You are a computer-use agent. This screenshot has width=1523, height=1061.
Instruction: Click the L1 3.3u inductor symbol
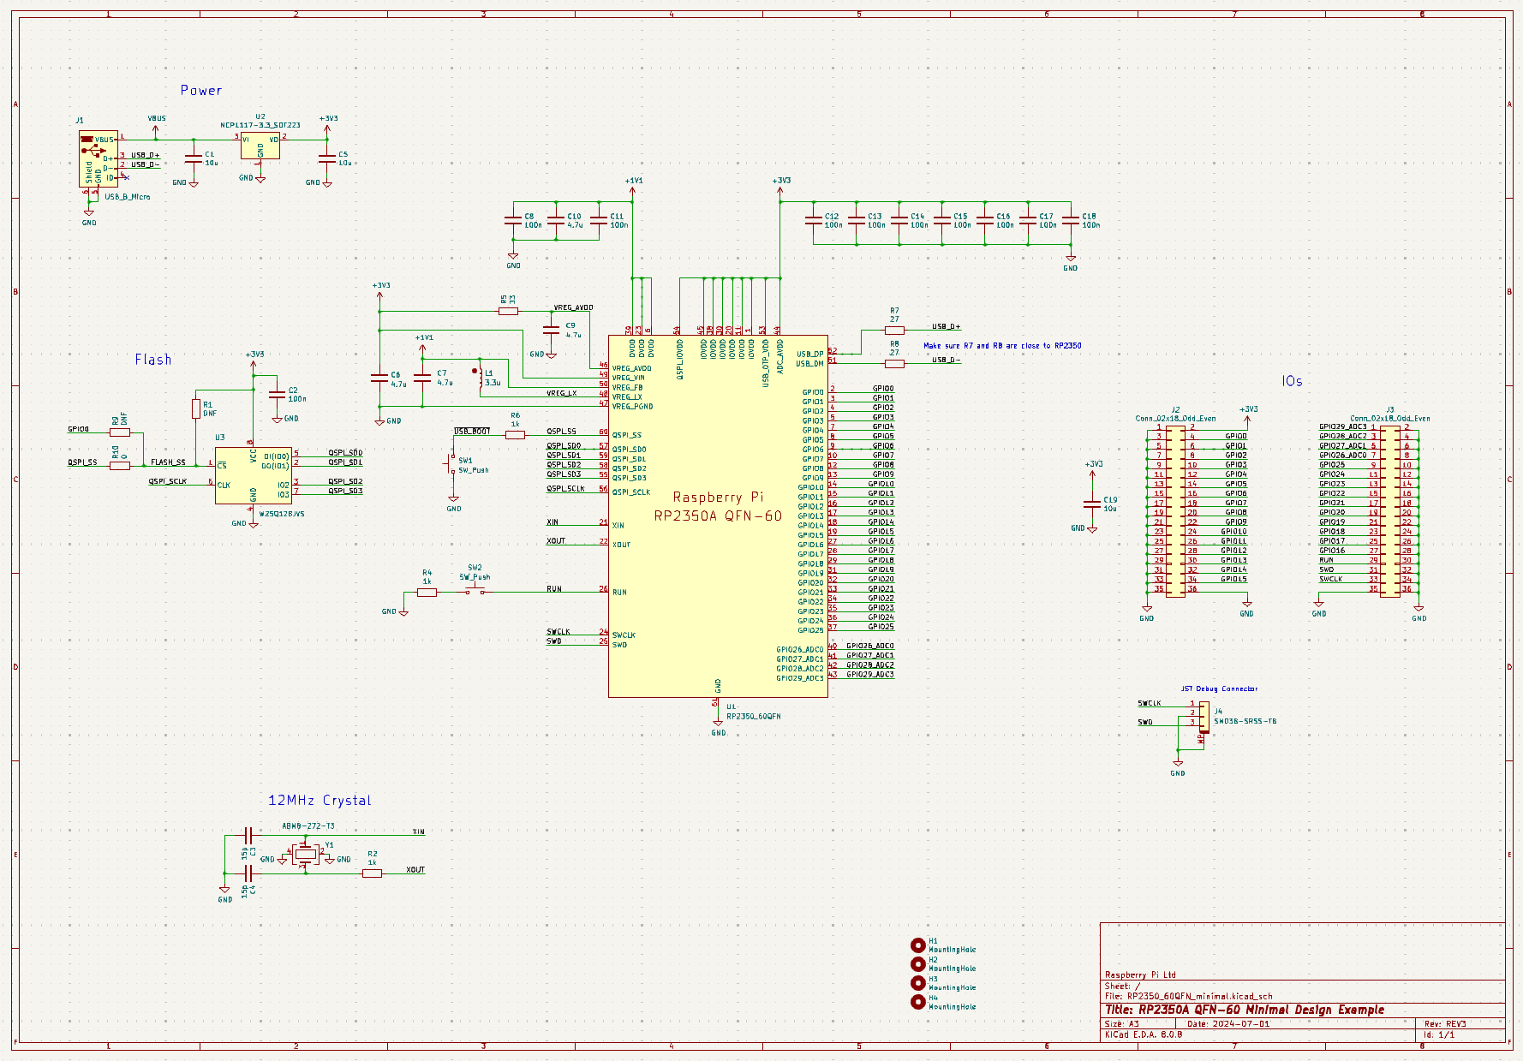coord(481,378)
